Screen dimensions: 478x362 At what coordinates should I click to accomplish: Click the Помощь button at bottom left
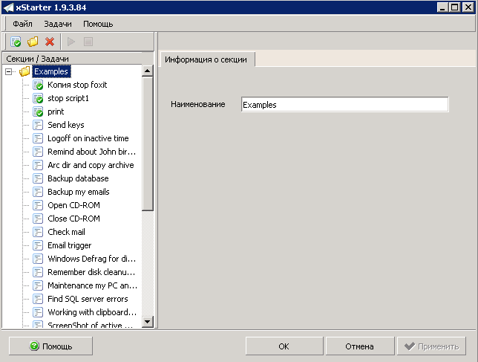[x=50, y=346]
